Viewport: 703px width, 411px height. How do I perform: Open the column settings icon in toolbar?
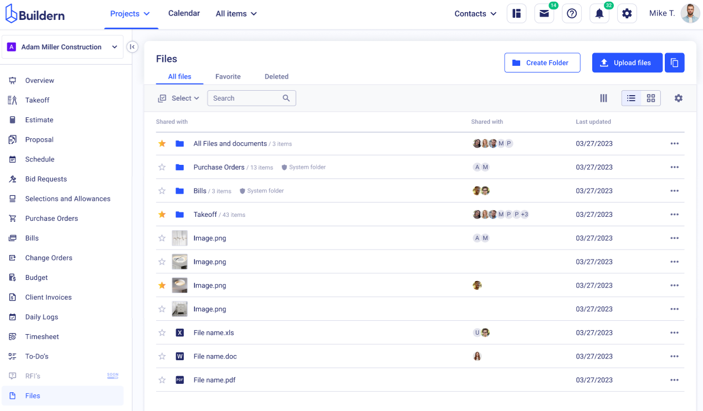(x=603, y=98)
